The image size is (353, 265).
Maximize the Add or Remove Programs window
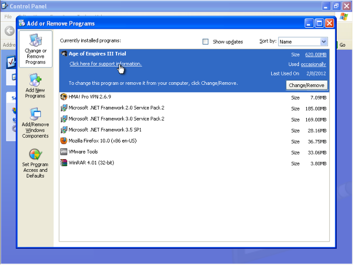[x=319, y=23]
